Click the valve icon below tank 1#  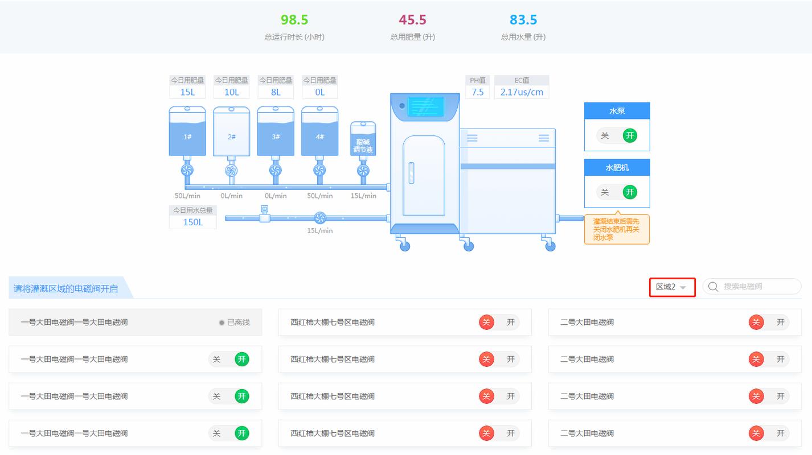click(x=187, y=170)
